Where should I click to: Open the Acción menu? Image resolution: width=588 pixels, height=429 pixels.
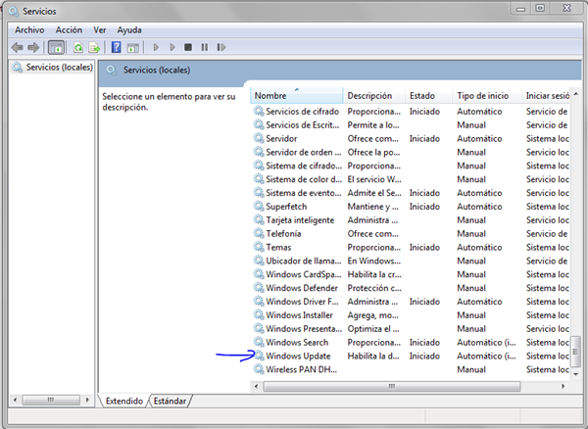tap(69, 30)
